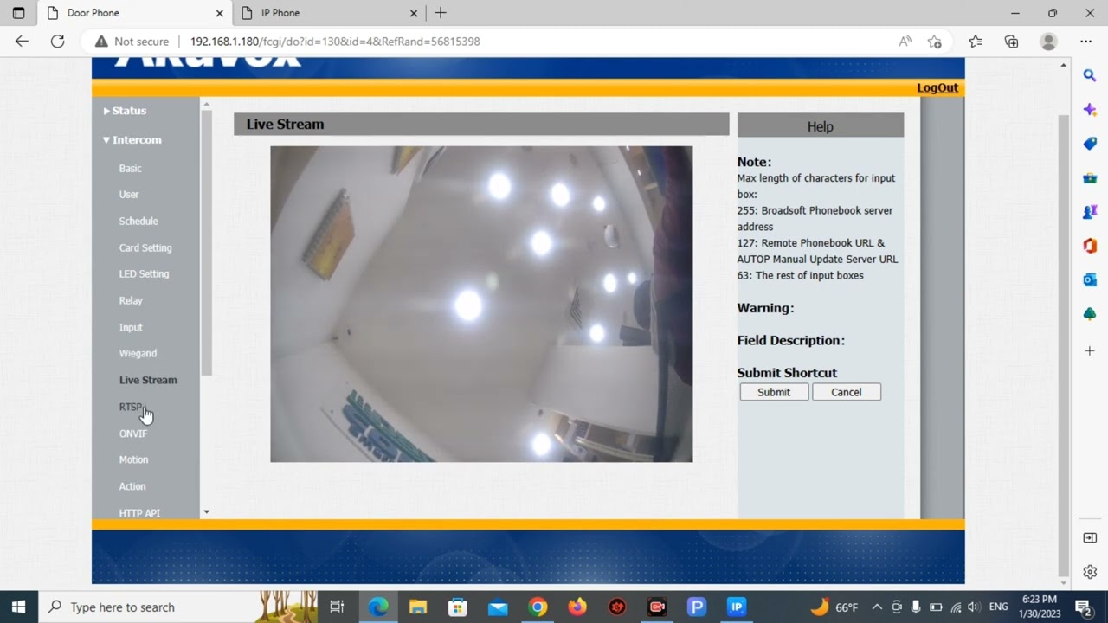Open the Motion page
This screenshot has height=623, width=1108.
tap(133, 460)
